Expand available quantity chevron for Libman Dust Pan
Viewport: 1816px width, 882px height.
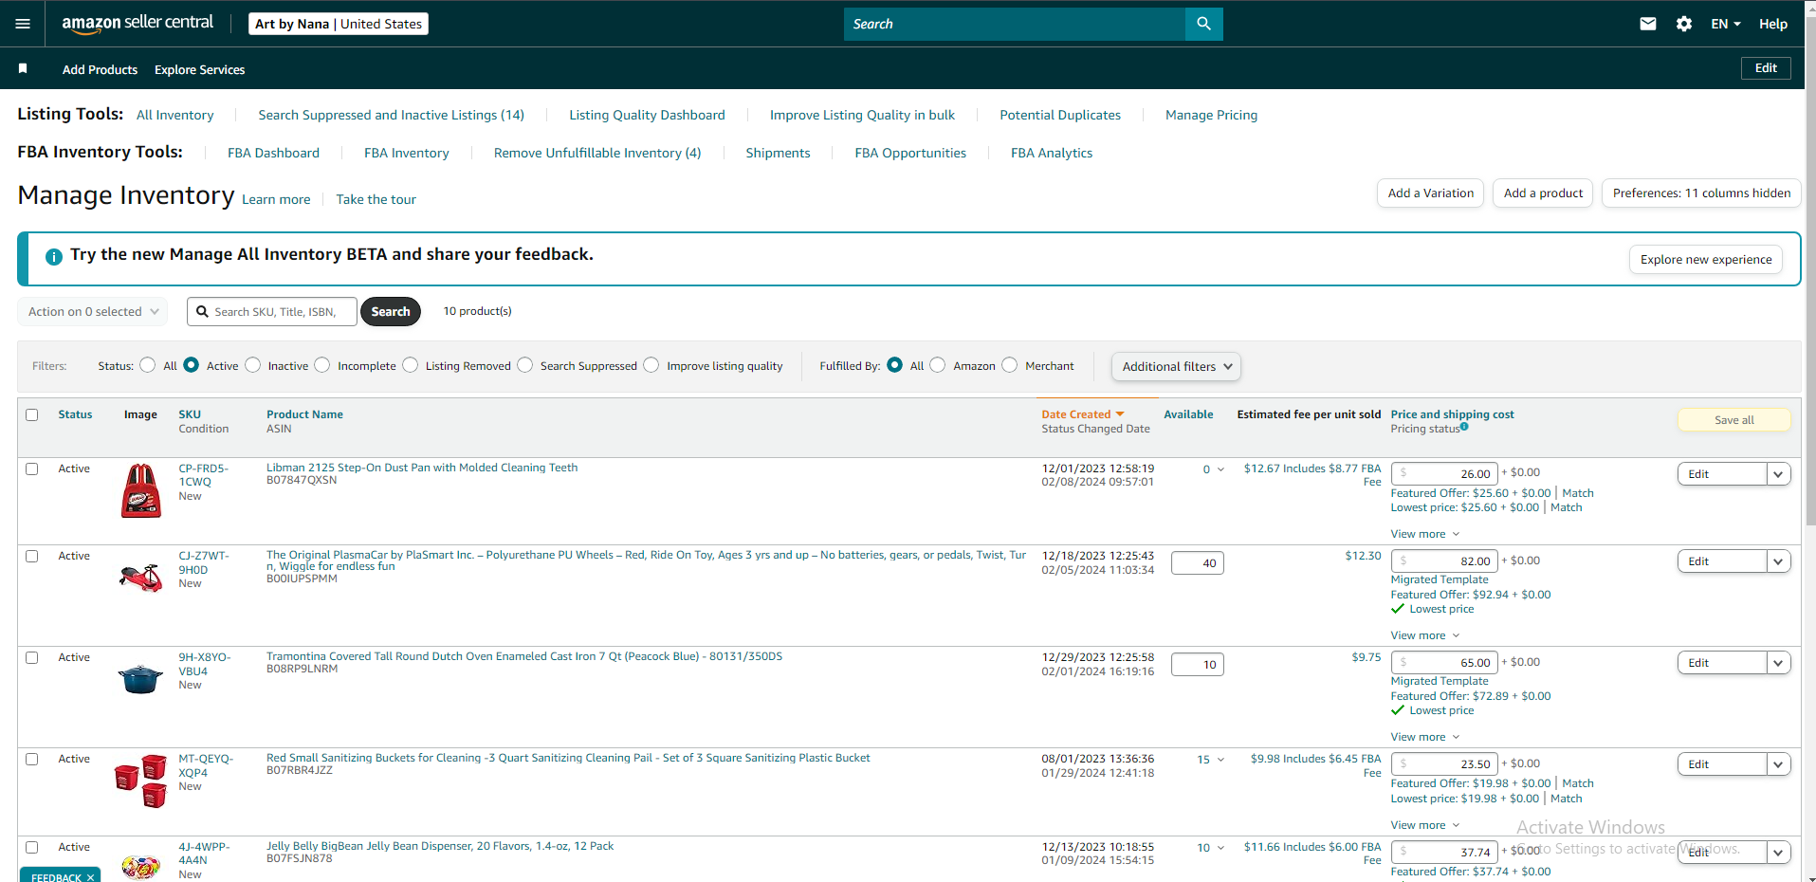[x=1220, y=469]
